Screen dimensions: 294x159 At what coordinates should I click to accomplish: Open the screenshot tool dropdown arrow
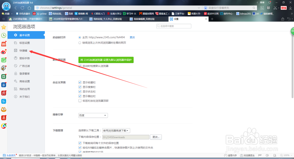(x=279, y=8)
